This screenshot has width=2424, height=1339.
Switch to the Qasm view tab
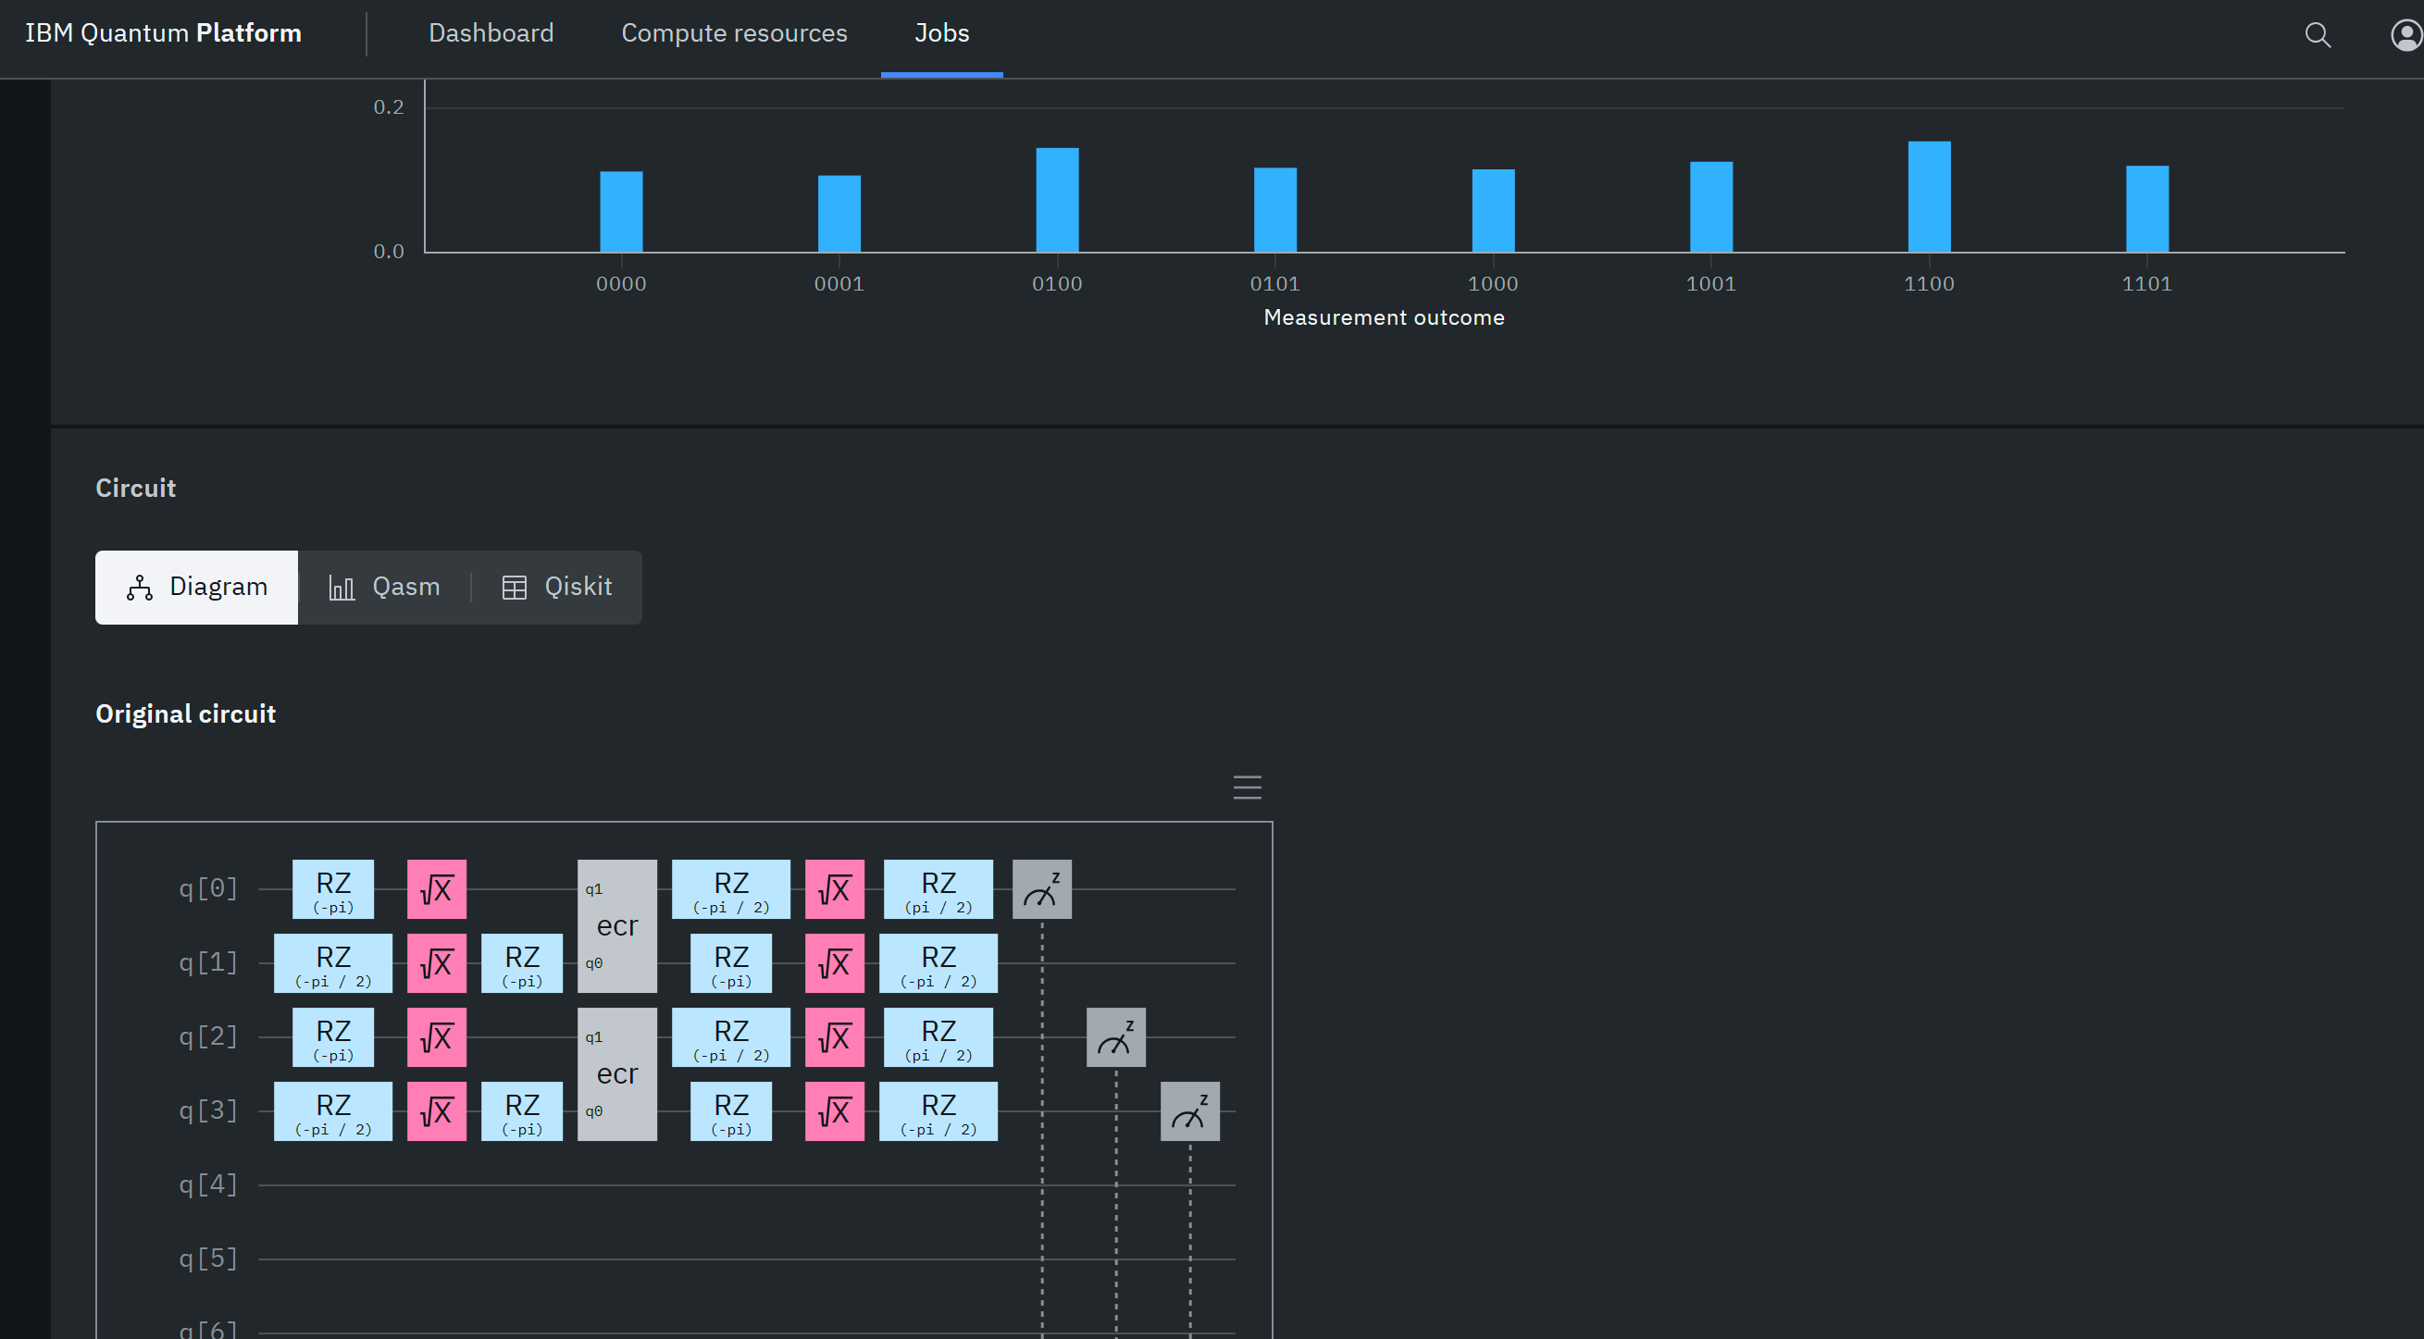point(384,588)
